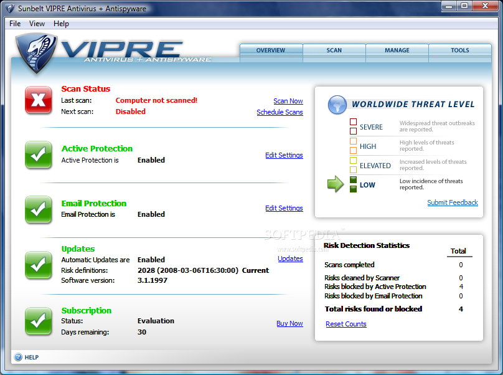
Task: Switch to the Manage tab
Action: pyautogui.click(x=397, y=50)
